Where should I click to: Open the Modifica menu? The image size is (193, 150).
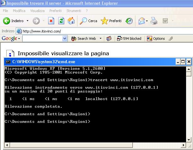pyautogui.click(x=19, y=11)
